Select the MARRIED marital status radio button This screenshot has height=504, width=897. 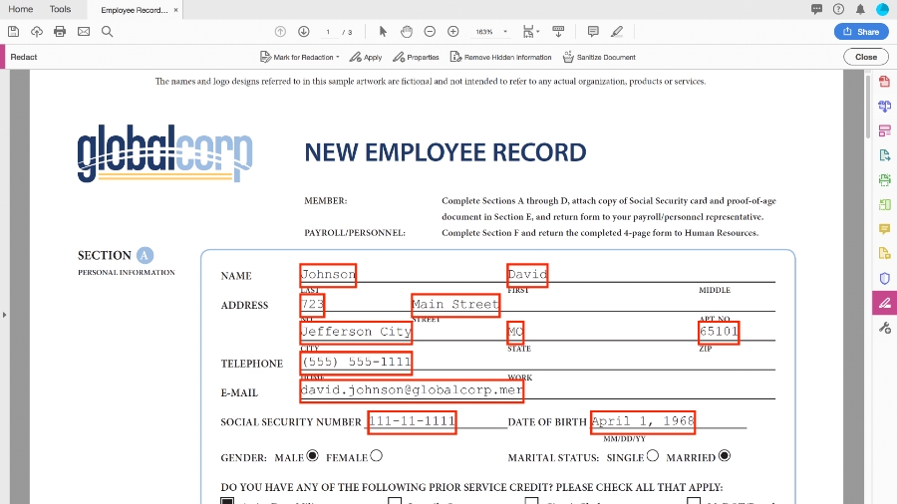coord(725,455)
